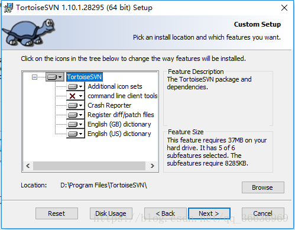This screenshot has width=295, height=230.
Task: Click the Reset button
Action: coord(57,213)
